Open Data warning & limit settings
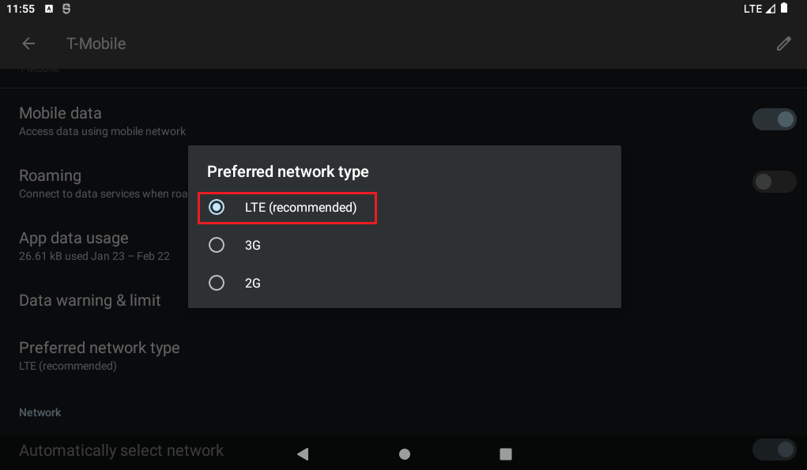 tap(90, 300)
